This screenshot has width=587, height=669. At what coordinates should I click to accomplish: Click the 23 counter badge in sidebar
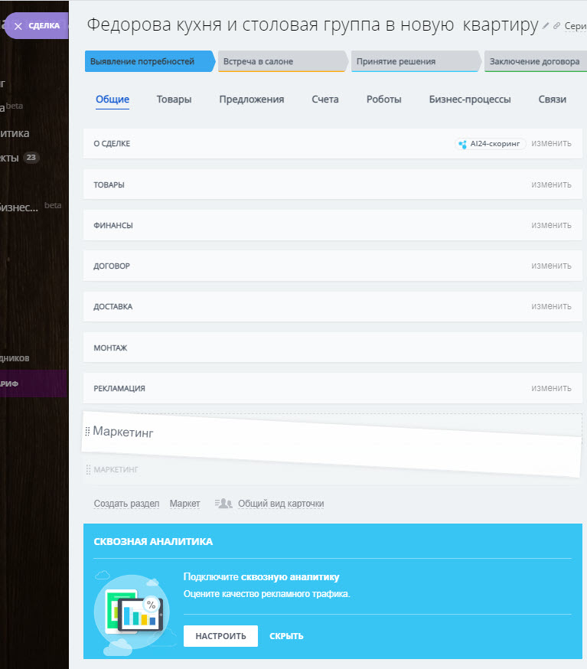pos(31,158)
